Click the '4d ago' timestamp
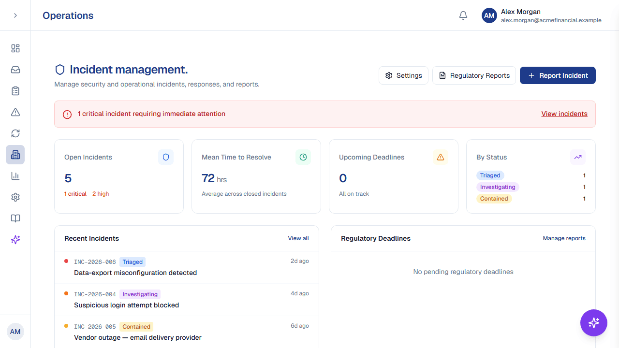This screenshot has width=619, height=348. point(300,293)
